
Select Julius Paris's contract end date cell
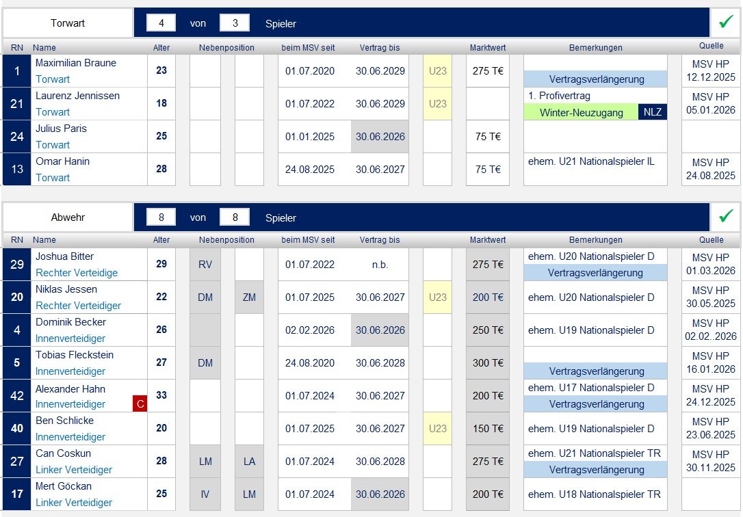[380, 137]
